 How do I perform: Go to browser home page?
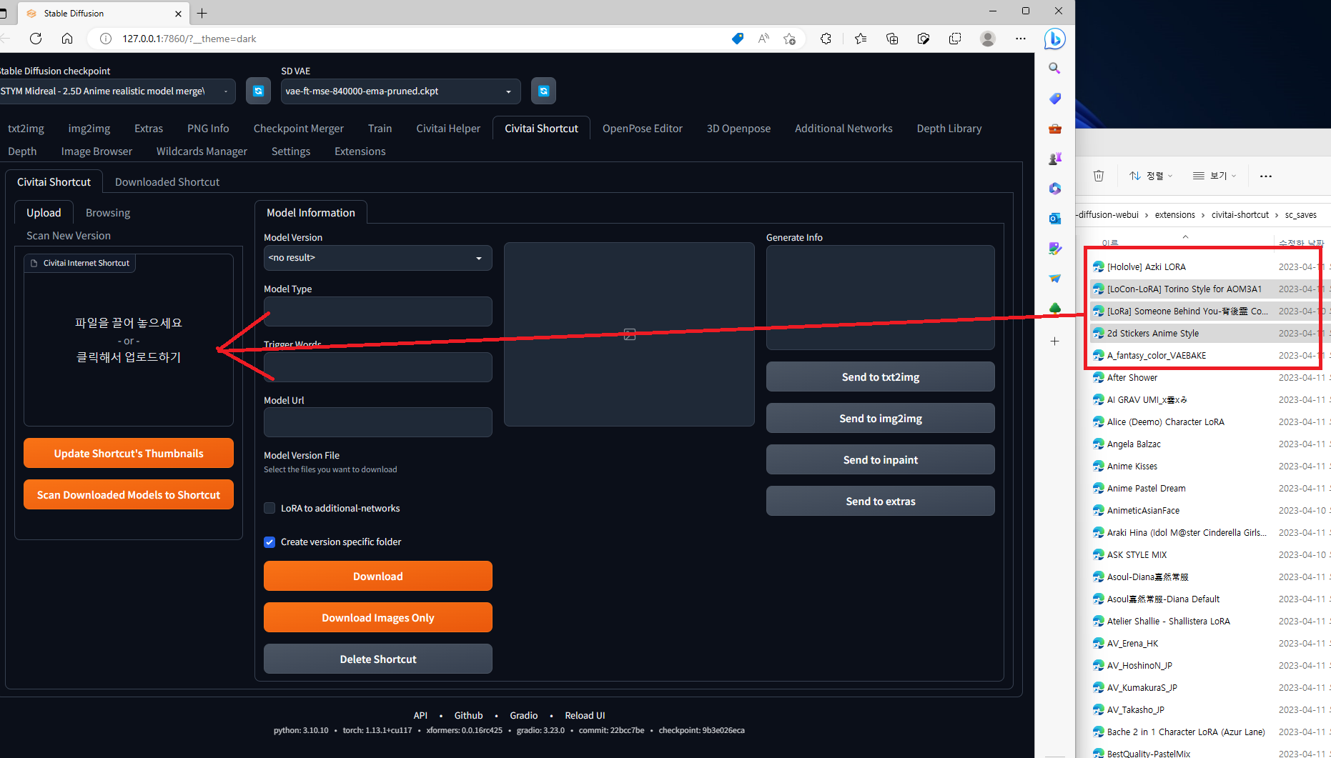pos(67,39)
